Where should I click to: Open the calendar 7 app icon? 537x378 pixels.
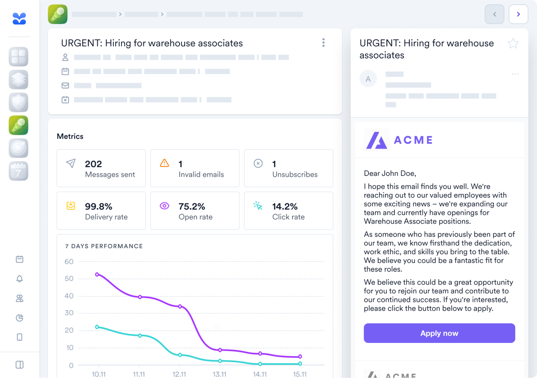click(x=18, y=171)
